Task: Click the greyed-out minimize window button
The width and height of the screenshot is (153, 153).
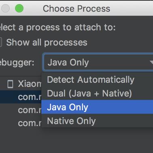Action: [5, 8]
